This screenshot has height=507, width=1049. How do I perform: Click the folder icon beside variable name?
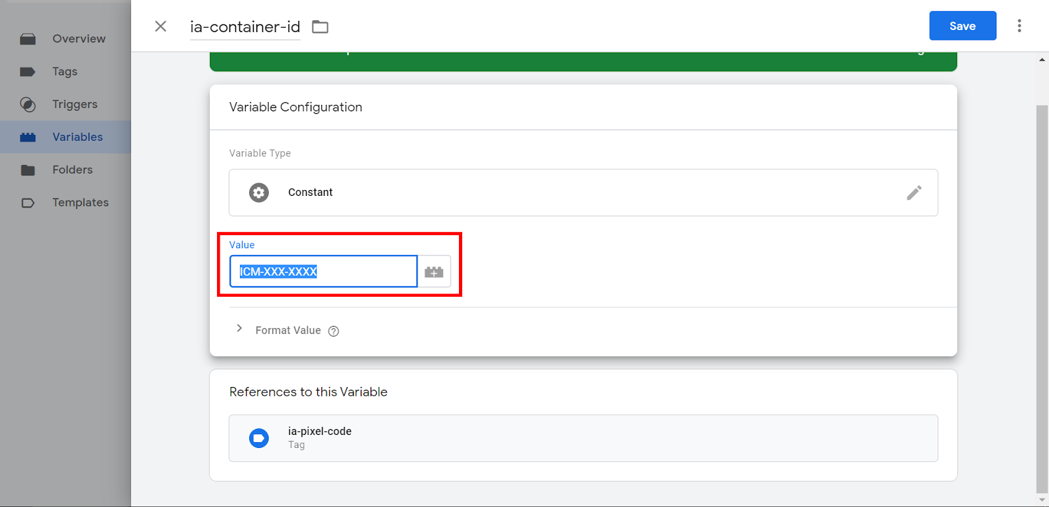(320, 27)
